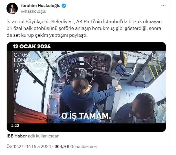Viewport: 176px width, 155px height.
Task: Open the ibrahim Haskoloğlu display name link
Action: (41, 6)
